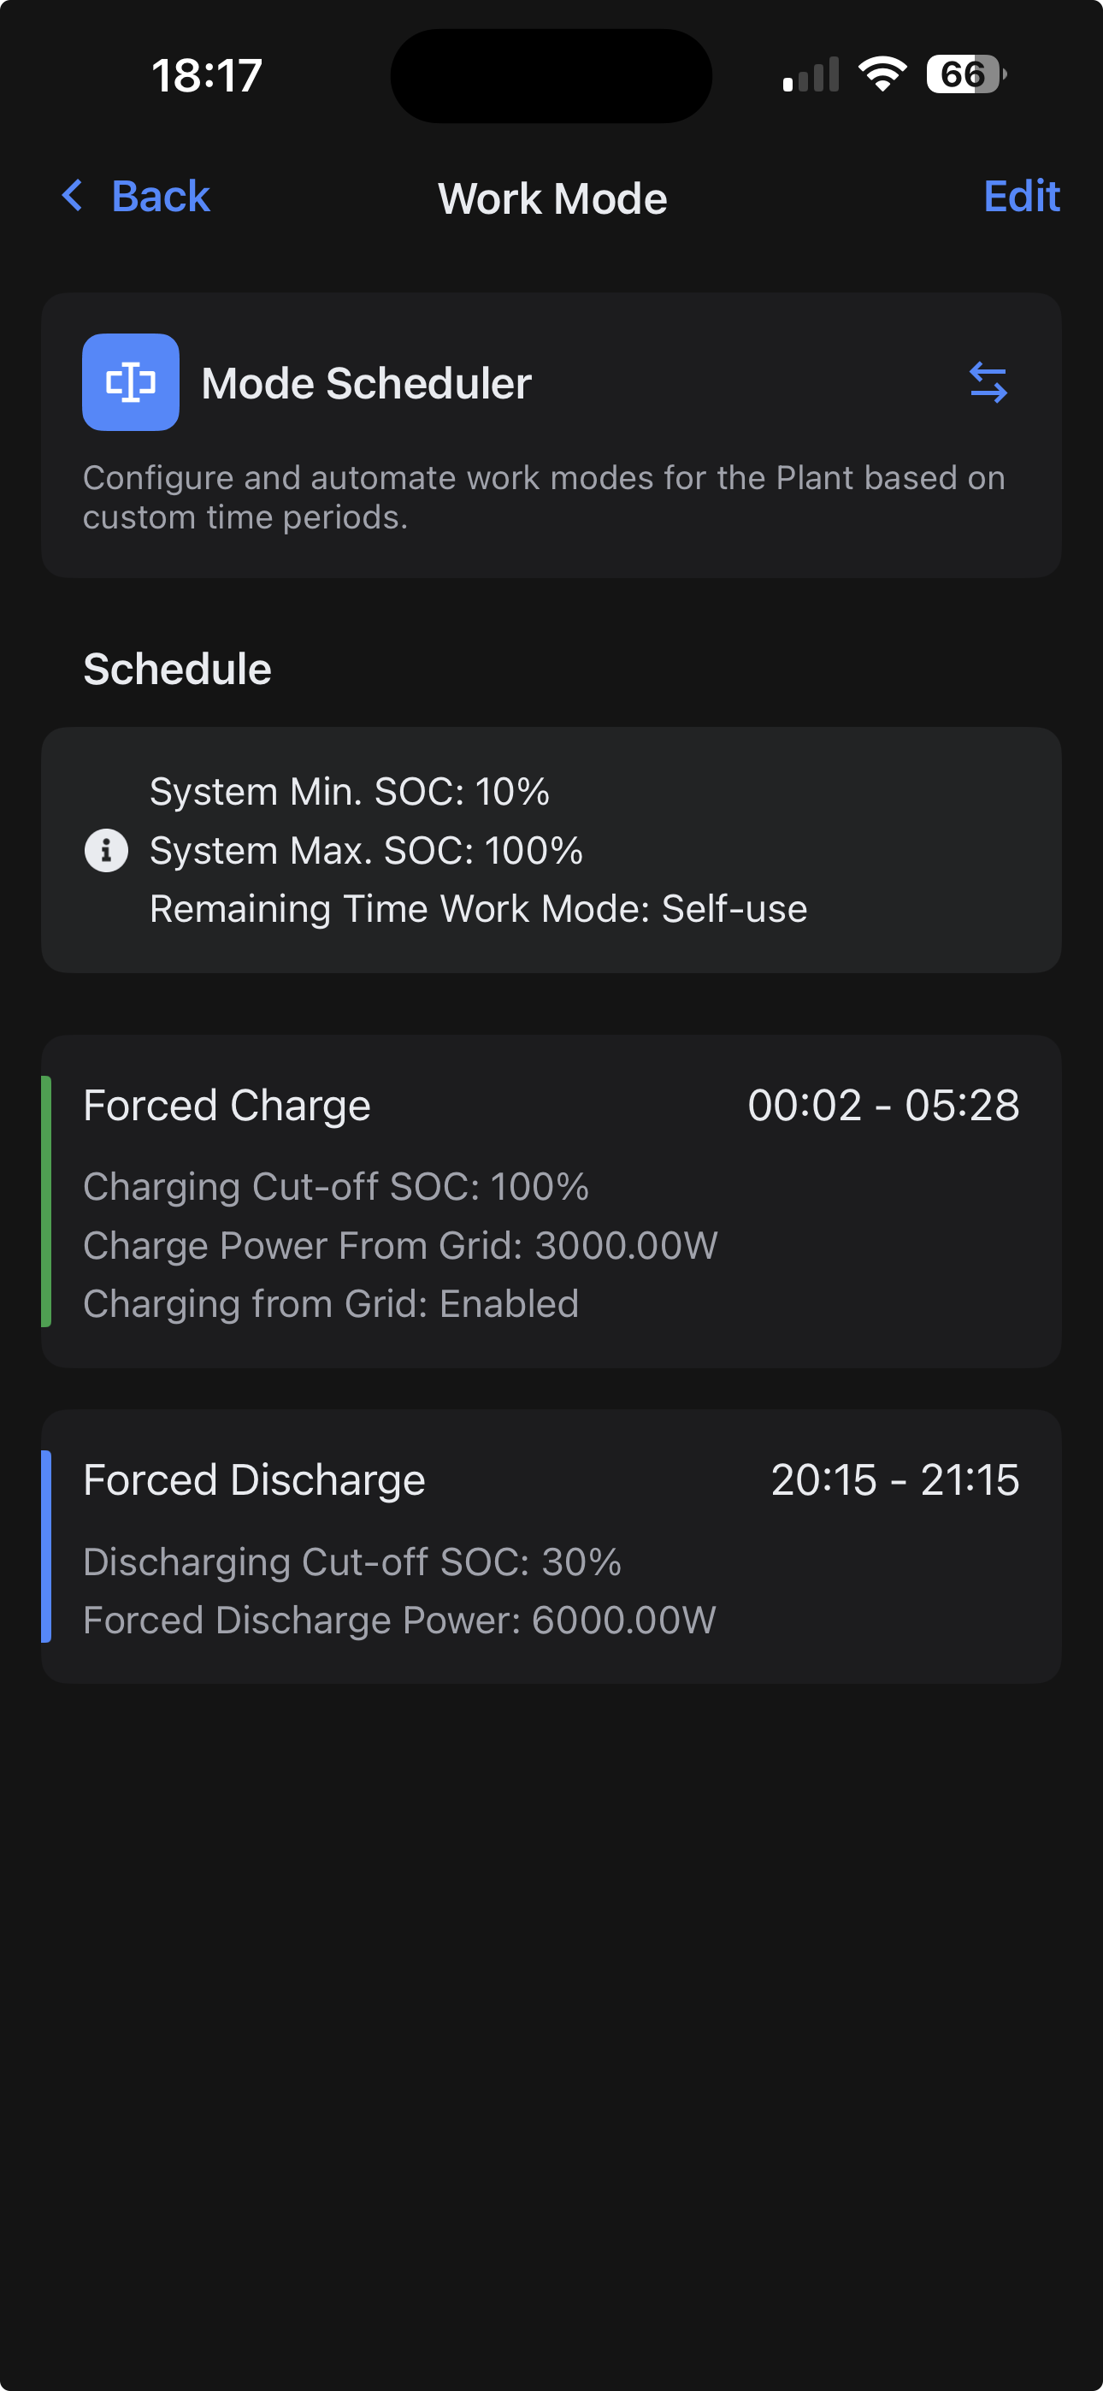1103x2391 pixels.
Task: Tap the Wi-Fi status icon
Action: pos(882,74)
